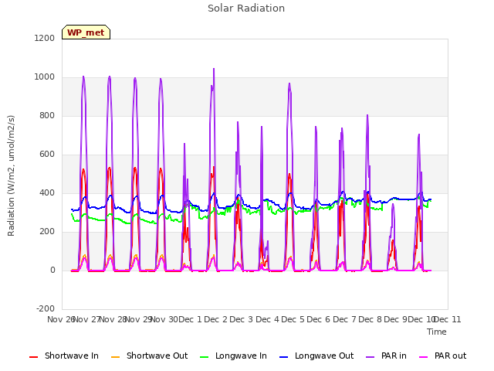Click the blue Longwave Out legend swatch
This screenshot has width=494, height=371.
(x=283, y=357)
